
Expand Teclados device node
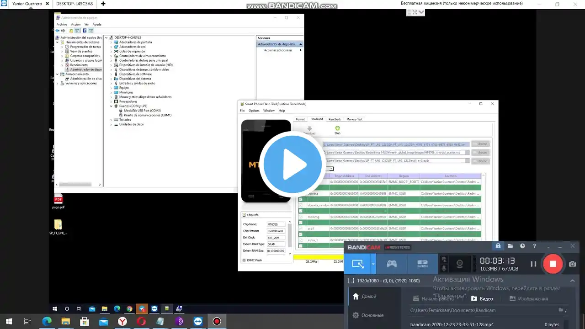click(111, 120)
